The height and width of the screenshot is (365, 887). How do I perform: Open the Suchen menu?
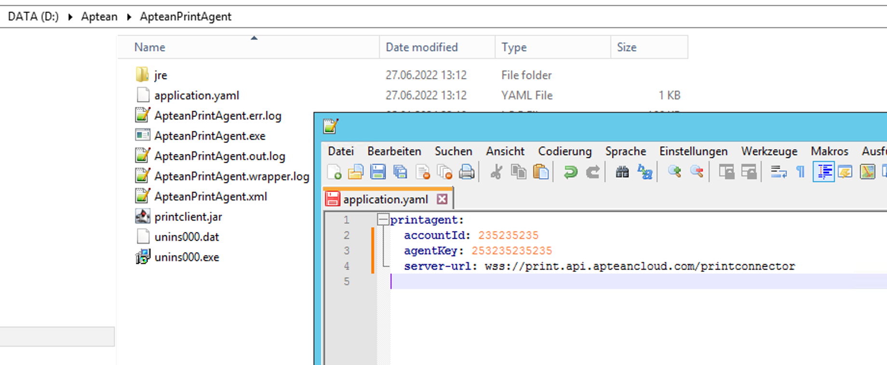[x=453, y=151]
